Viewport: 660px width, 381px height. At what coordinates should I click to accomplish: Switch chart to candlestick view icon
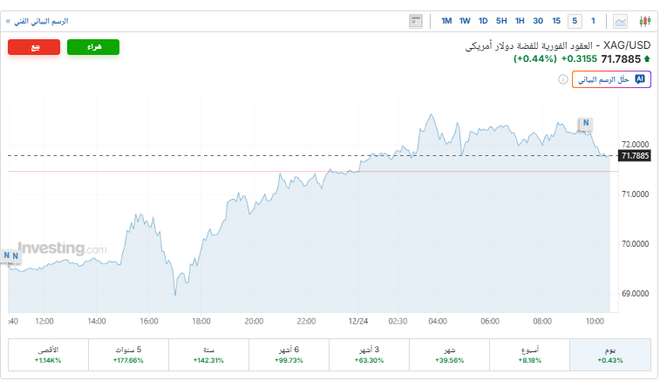[645, 21]
